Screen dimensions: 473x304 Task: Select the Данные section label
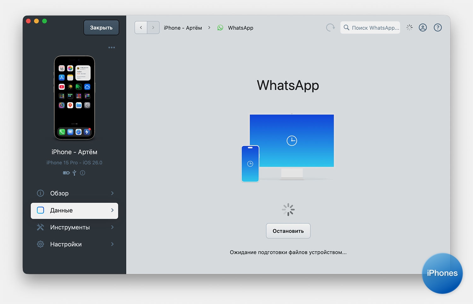click(61, 210)
